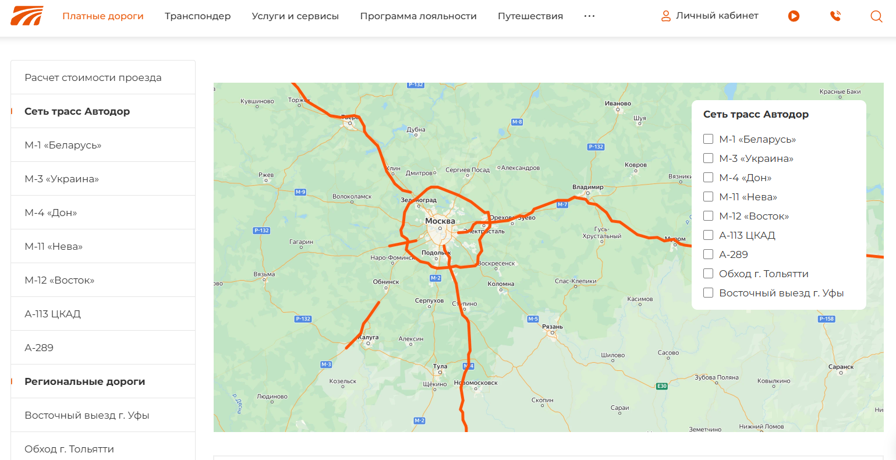Open М-12 «Восток» in left sidebar

point(103,280)
